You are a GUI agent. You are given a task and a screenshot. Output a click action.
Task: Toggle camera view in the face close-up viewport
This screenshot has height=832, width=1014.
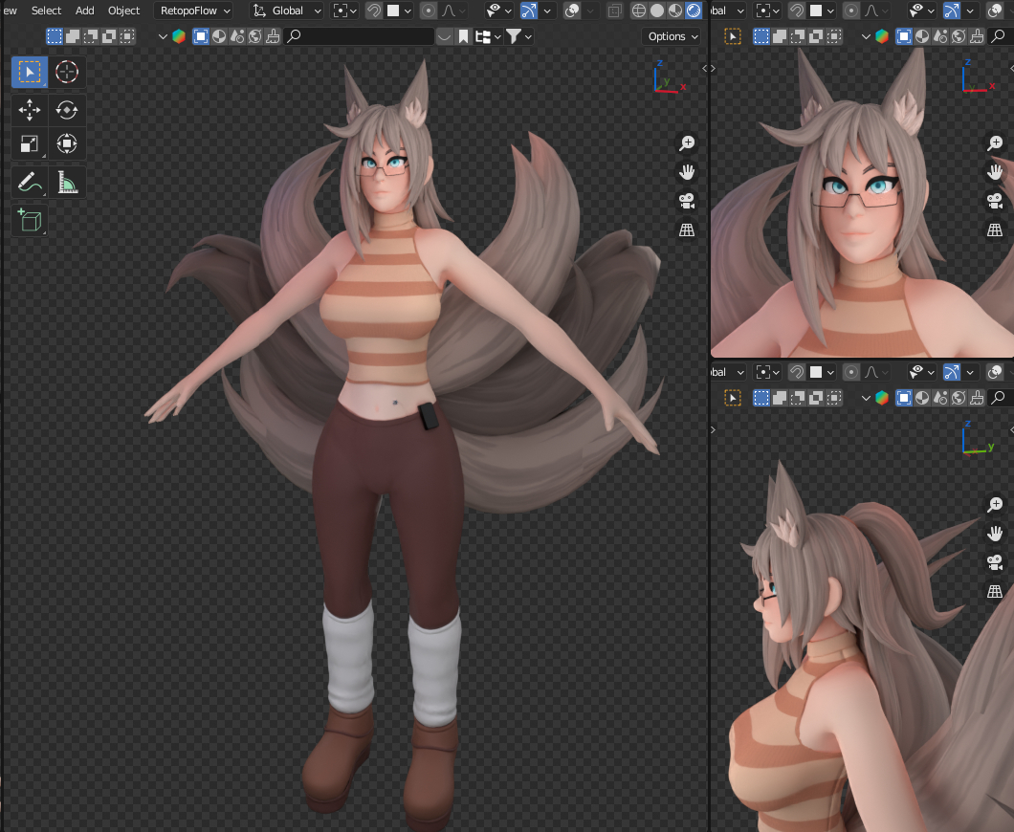click(x=995, y=201)
